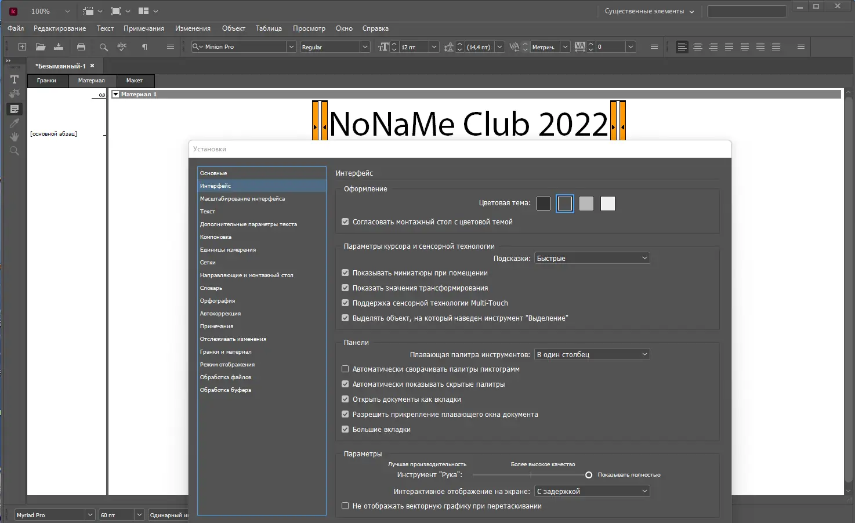Expand the toolbox with double arrows
The image size is (855, 523).
coord(8,61)
